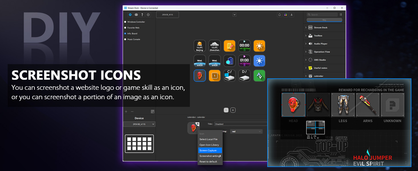Viewport: 418px width, 171px height.
Task: Choose Screen Capture from the icon menu
Action: pos(208,150)
